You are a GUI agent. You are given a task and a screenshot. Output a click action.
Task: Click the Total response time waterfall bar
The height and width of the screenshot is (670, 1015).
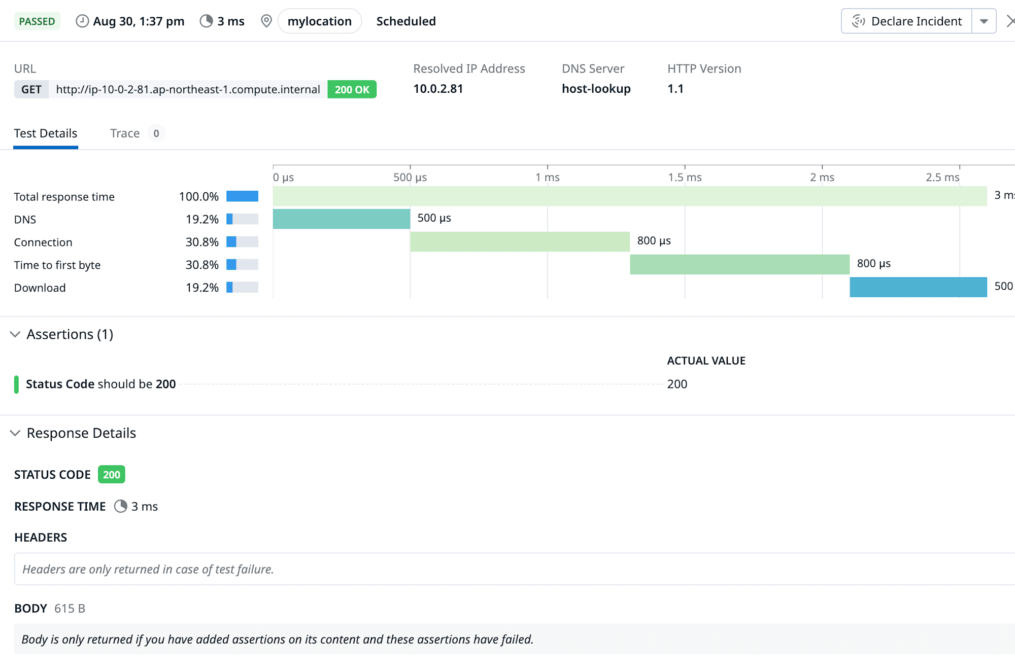pyautogui.click(x=630, y=196)
